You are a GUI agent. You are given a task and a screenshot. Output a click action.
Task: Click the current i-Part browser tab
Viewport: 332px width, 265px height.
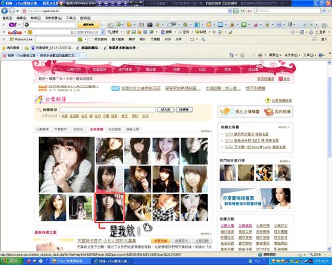point(41,56)
